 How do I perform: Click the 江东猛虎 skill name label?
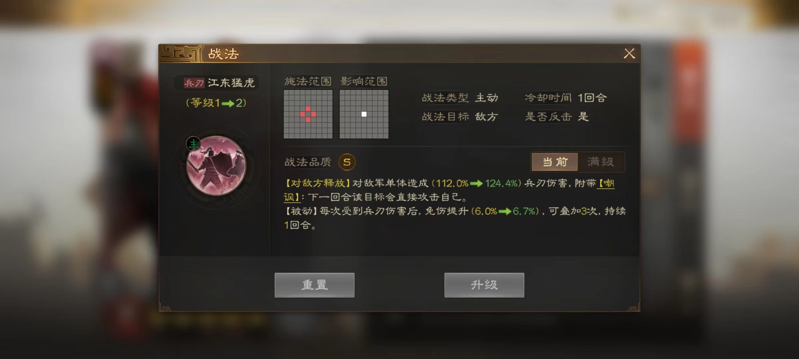[x=231, y=83]
